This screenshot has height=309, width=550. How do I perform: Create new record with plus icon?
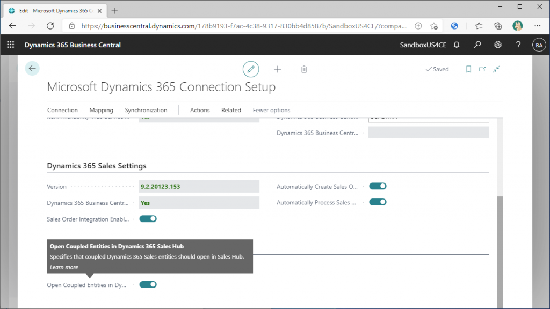point(278,69)
